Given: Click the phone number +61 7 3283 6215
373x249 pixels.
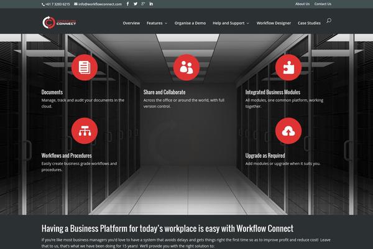Looking at the screenshot, I should [57, 4].
